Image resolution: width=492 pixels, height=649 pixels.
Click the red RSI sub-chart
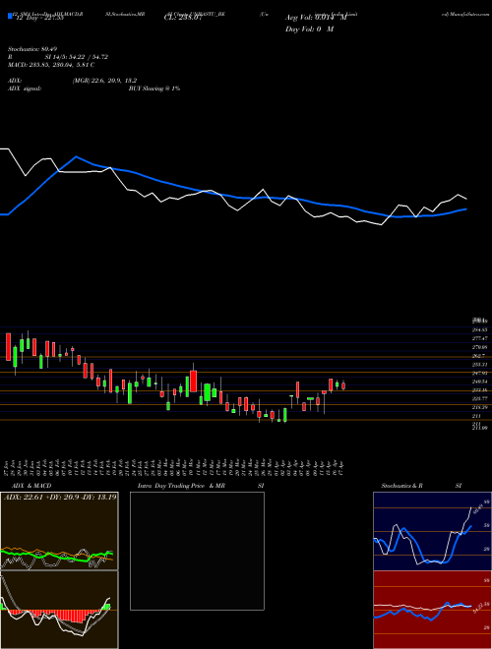[x=432, y=610]
